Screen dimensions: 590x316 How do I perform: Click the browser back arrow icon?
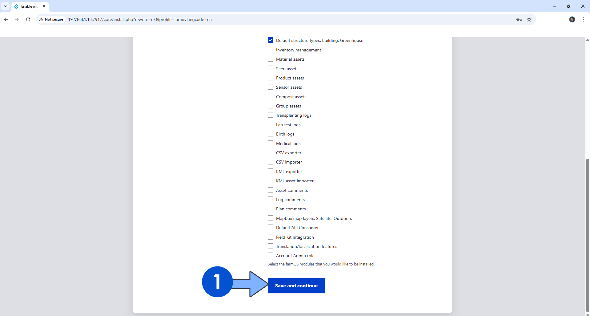pos(6,19)
